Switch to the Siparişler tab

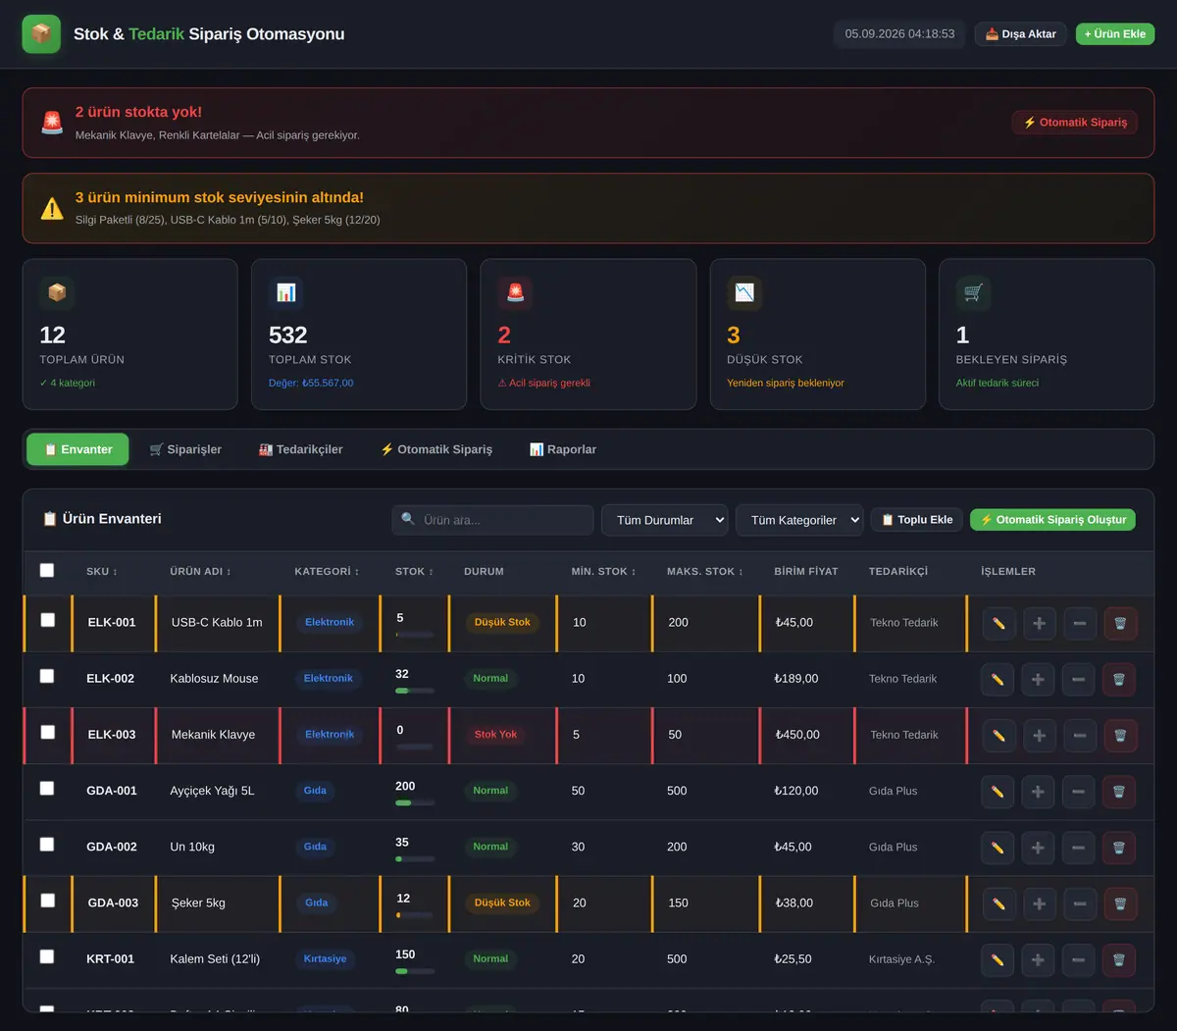coord(185,449)
